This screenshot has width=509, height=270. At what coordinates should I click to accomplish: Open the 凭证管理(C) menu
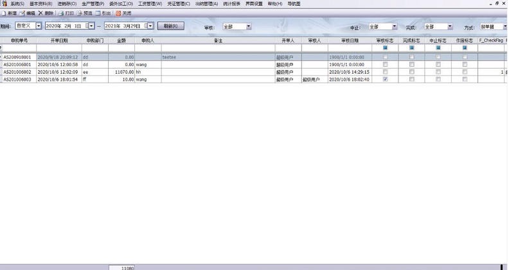click(x=179, y=4)
